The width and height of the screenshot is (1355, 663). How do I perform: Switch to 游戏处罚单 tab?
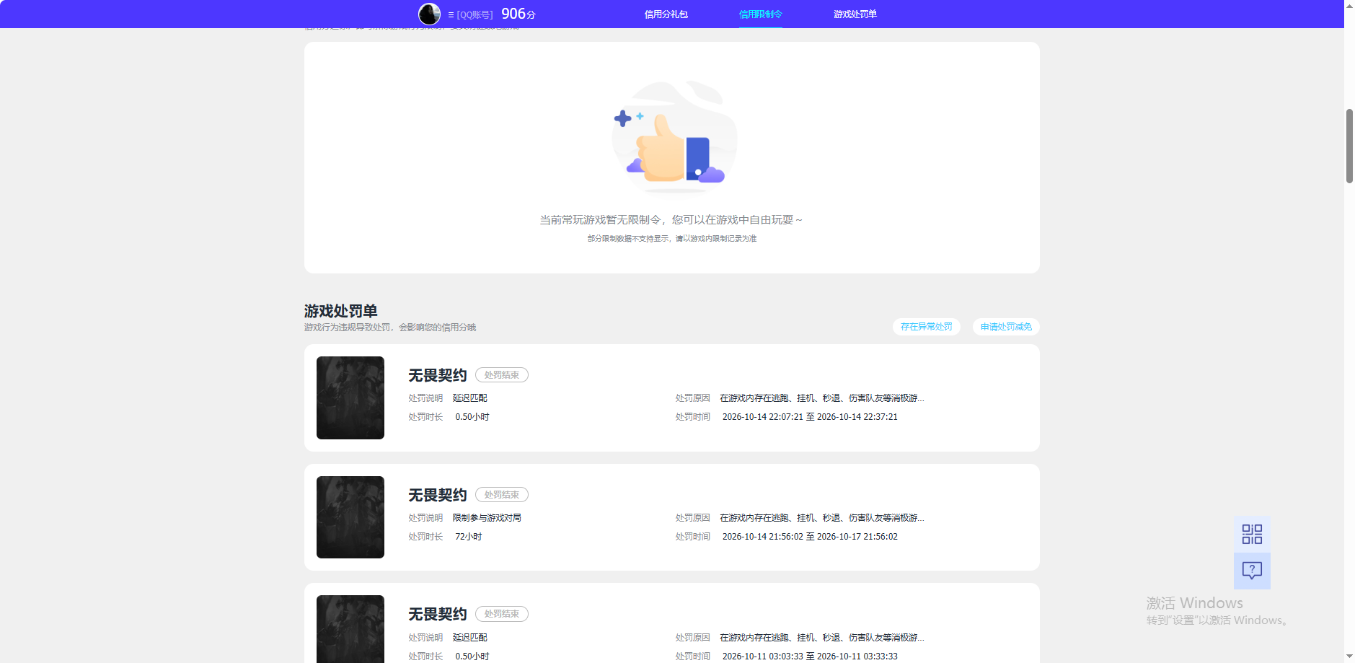pyautogui.click(x=855, y=14)
